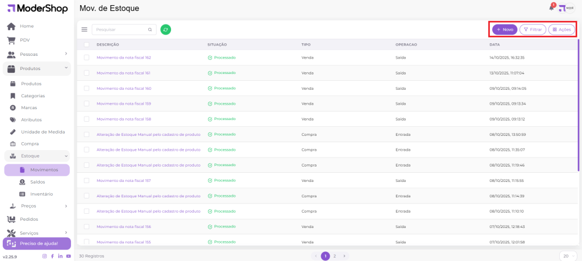The width and height of the screenshot is (582, 261).
Task: Open Saldos in the sidebar
Action: coord(38,182)
